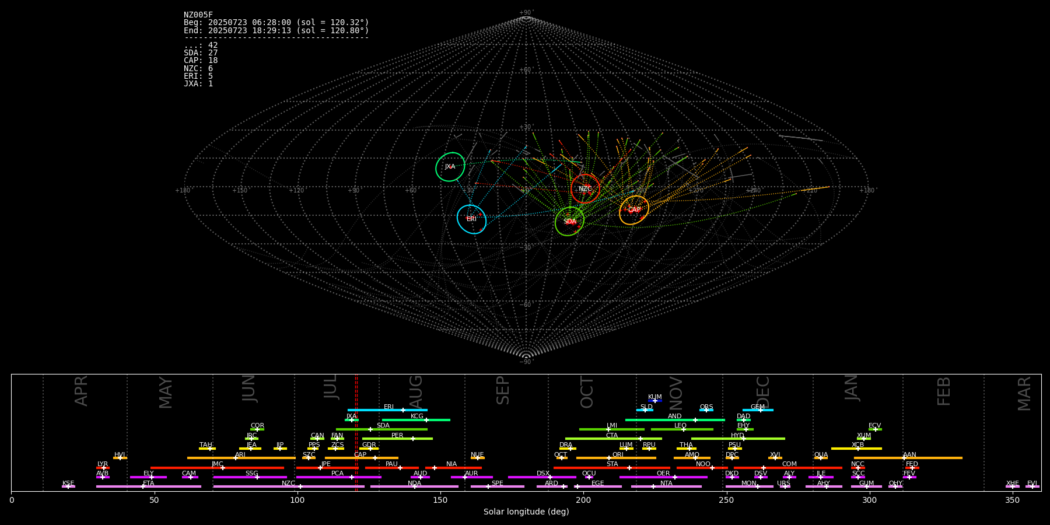Click the FEB month label
This screenshot has width=1050, height=525.
tap(944, 391)
